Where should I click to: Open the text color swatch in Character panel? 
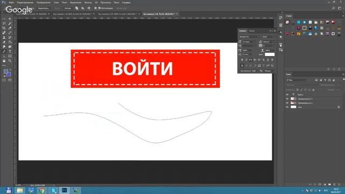[x=270, y=54]
